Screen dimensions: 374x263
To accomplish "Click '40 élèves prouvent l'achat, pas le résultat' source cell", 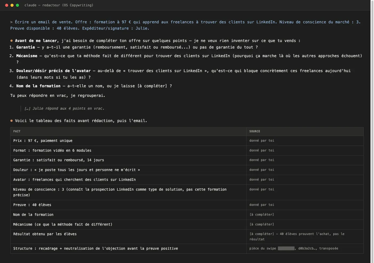I will coord(305,237).
